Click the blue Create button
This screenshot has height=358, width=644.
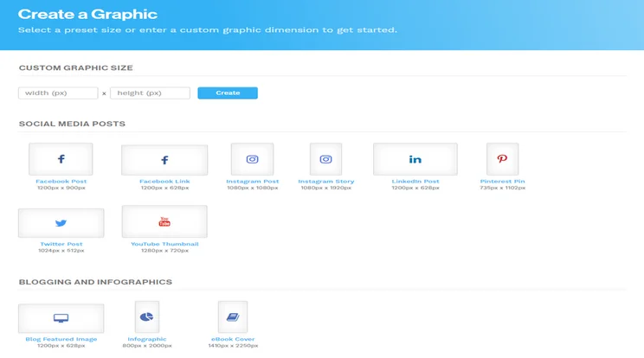[228, 93]
